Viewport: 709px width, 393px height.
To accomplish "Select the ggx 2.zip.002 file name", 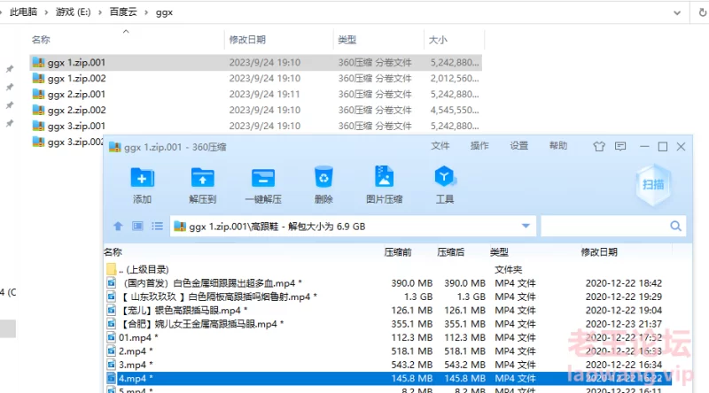I will pos(76,110).
